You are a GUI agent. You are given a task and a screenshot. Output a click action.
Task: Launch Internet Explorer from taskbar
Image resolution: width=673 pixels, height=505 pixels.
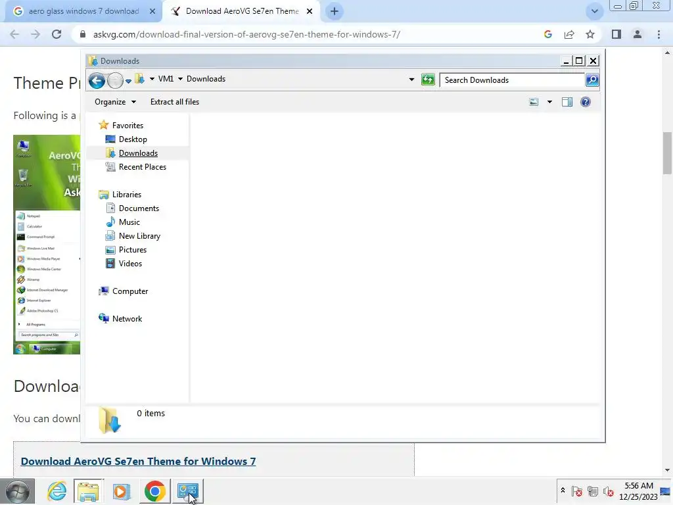point(57,492)
